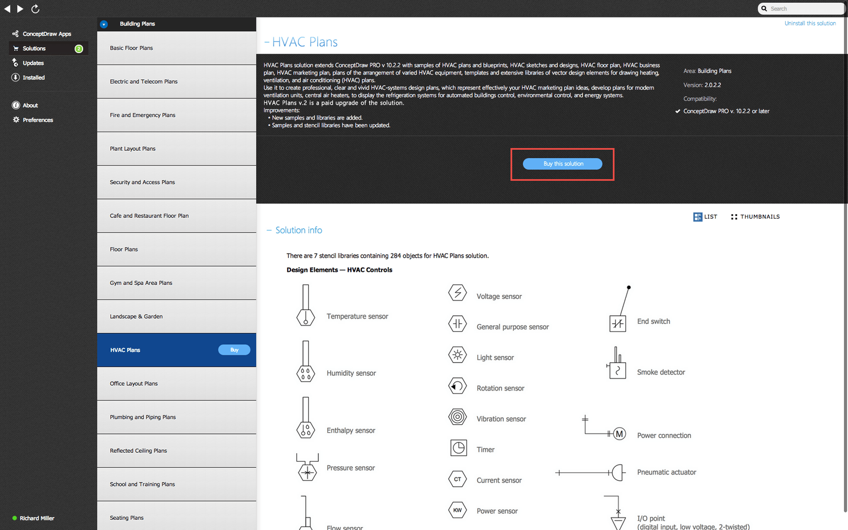
Task: Click the Light sensor symbol
Action: [457, 355]
